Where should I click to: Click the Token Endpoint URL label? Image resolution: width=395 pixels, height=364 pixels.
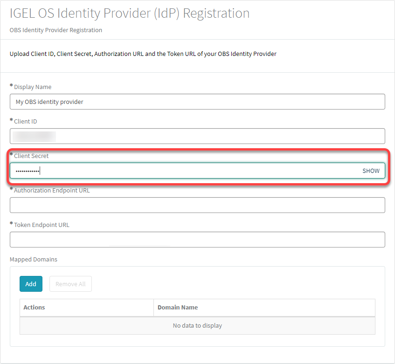42,225
